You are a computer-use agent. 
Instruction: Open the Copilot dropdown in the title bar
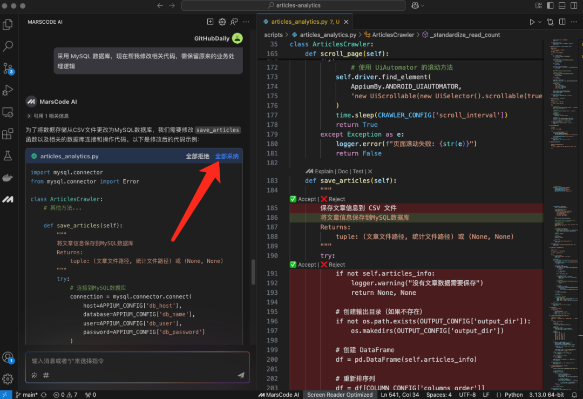417,5
